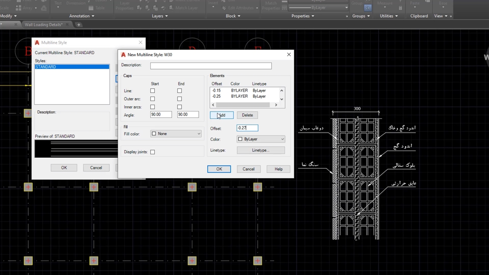Click Elements list scroll-right arrow
Viewport: 489px width, 275px height.
[x=276, y=105]
